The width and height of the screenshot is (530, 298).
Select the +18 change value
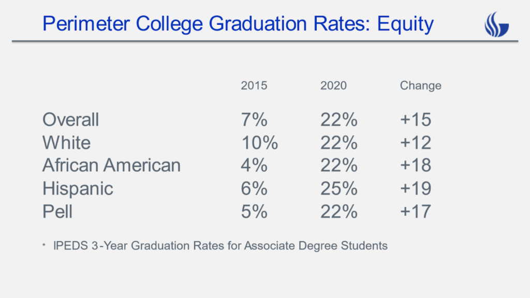(x=415, y=166)
